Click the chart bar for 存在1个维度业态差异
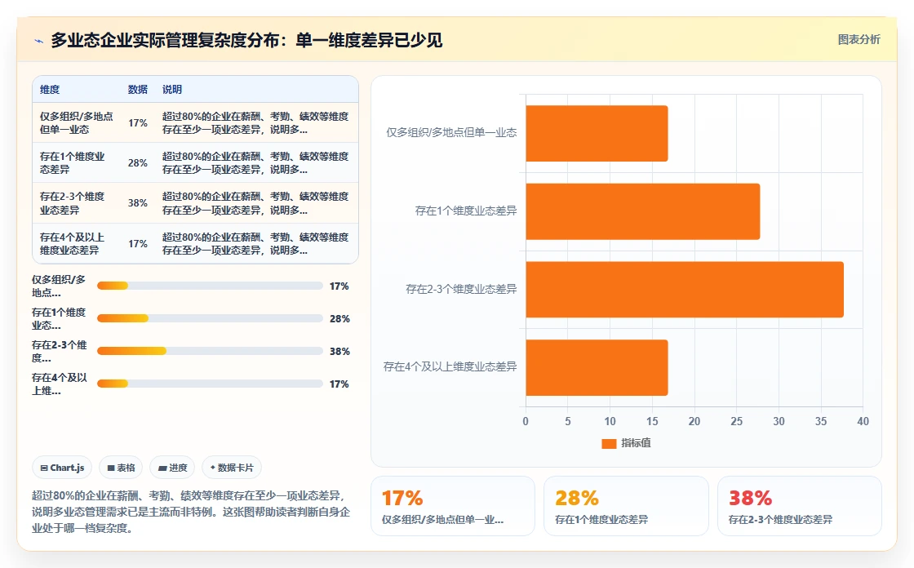The image size is (914, 568). point(643,211)
